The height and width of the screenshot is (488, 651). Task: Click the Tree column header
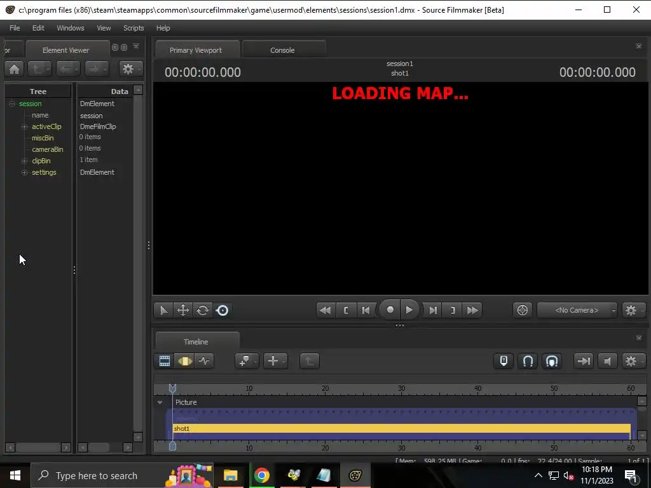coord(38,91)
